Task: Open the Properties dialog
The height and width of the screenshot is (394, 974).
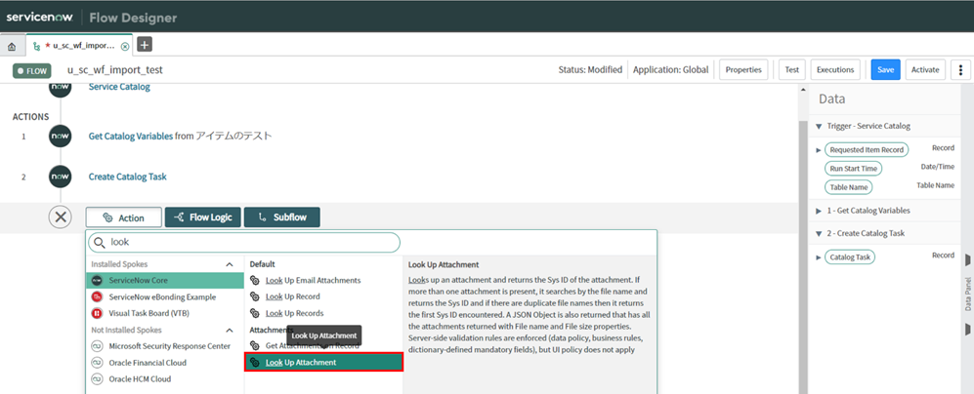Action: point(743,70)
